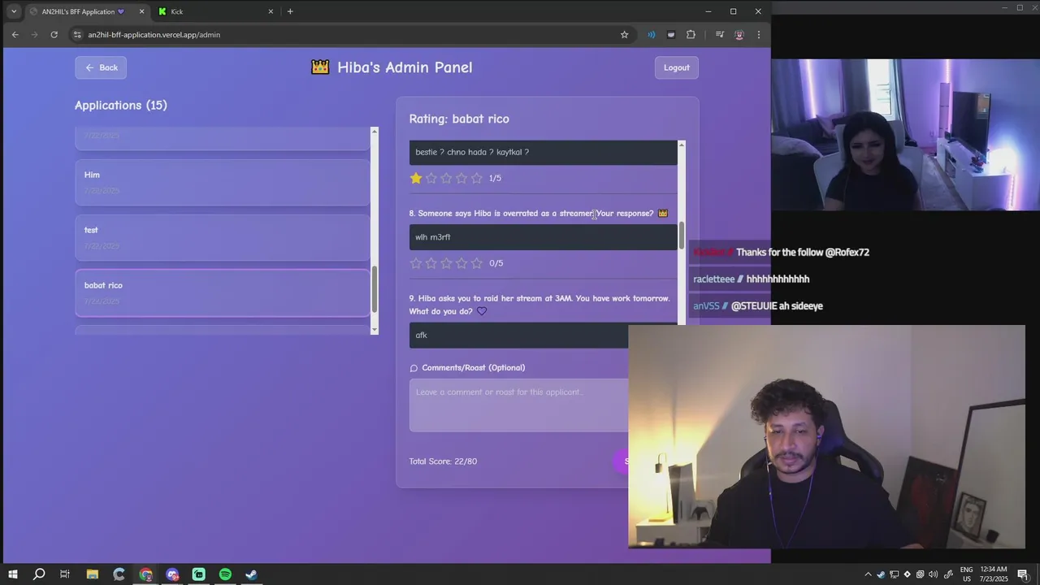Click the applications list scrollbar thumb
This screenshot has height=585, width=1040.
(x=375, y=288)
